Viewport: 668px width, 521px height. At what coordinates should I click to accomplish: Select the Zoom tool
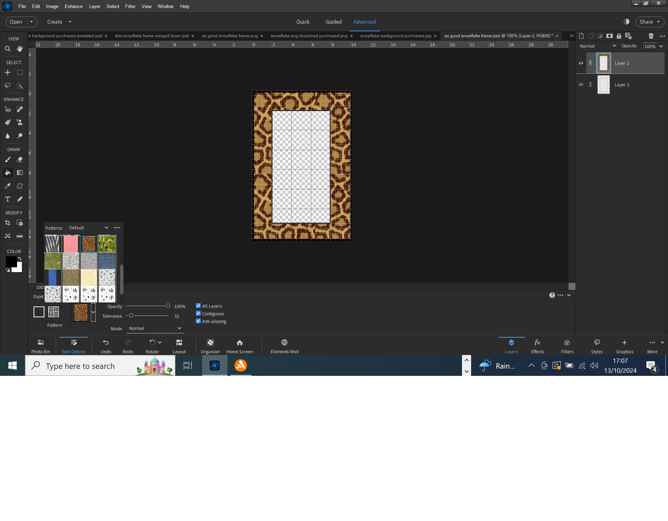click(8, 49)
